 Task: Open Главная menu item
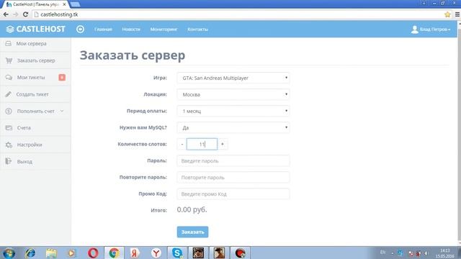[103, 29]
